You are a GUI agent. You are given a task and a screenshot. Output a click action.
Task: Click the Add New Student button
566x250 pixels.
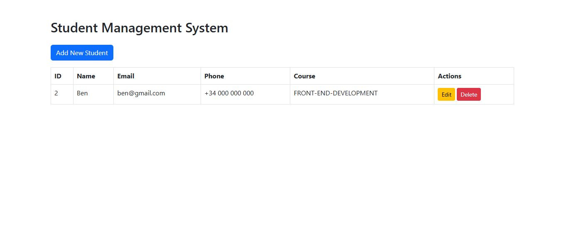82,53
